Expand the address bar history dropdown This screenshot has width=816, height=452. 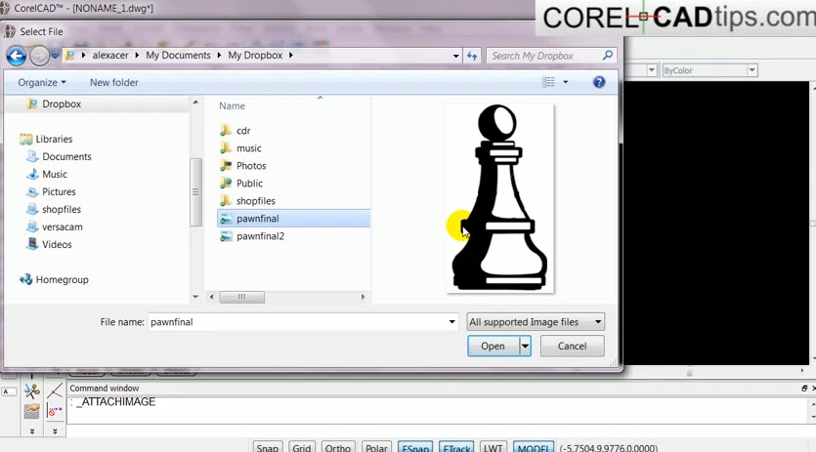[x=455, y=56]
